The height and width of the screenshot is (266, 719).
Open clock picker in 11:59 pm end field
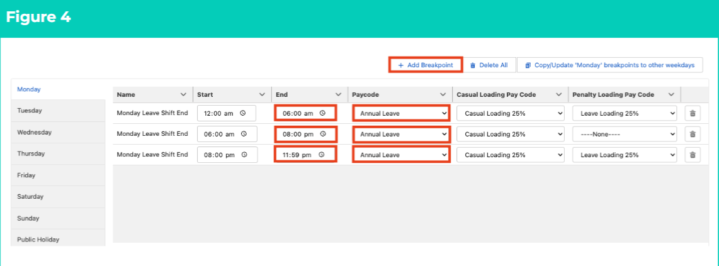point(322,155)
